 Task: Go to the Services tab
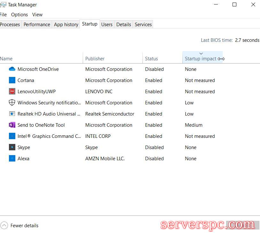pos(143,25)
